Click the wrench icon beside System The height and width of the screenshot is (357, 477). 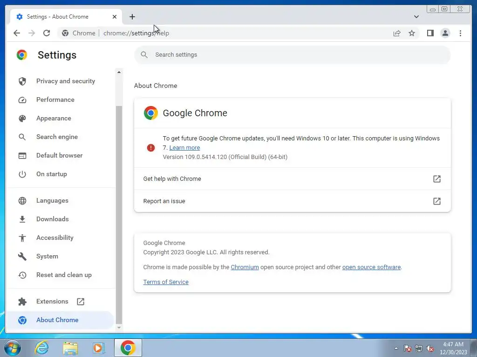tap(22, 257)
